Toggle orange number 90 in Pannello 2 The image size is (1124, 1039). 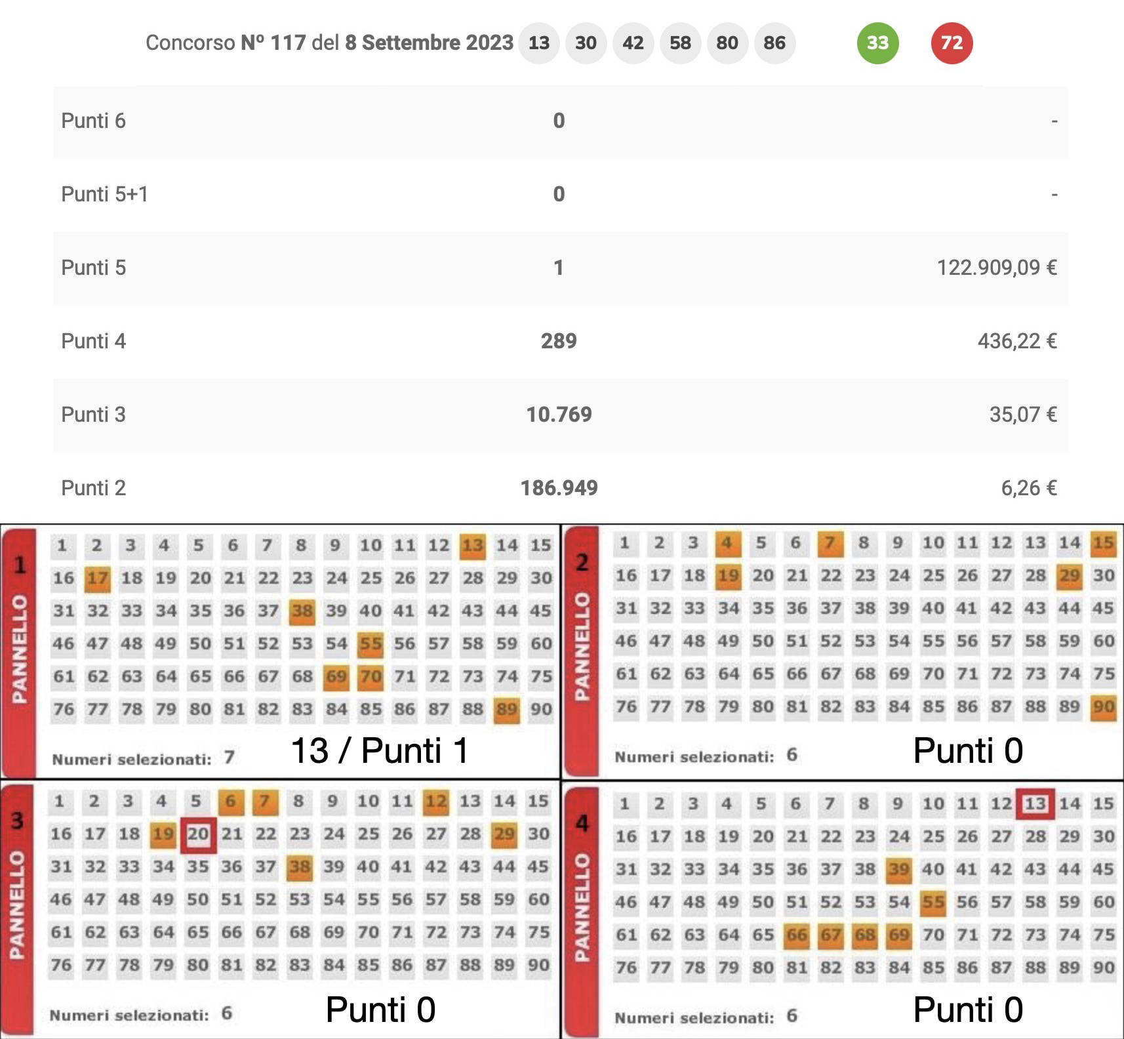pyautogui.click(x=1103, y=707)
